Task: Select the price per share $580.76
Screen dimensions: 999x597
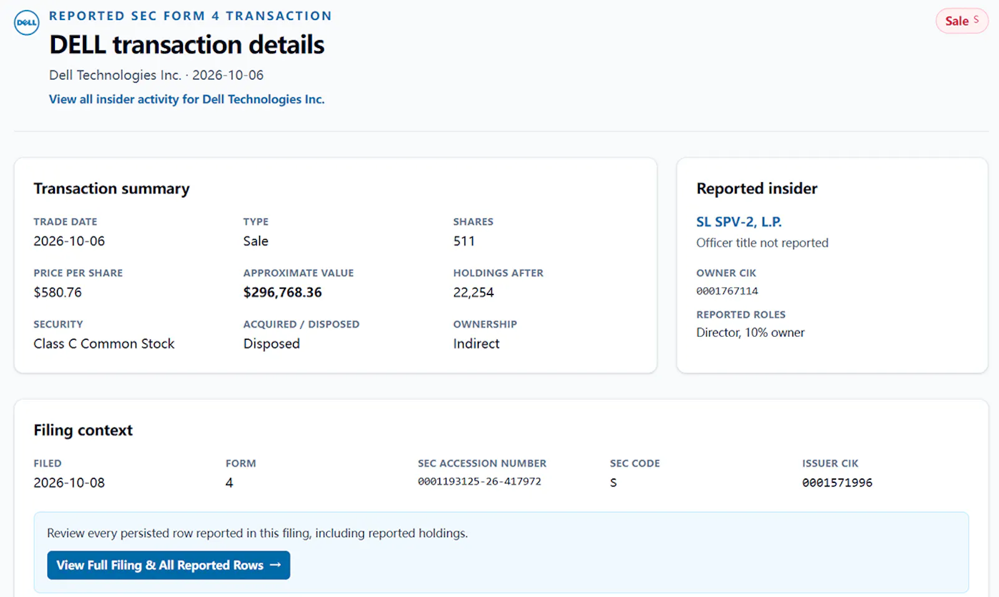Action: [57, 293]
